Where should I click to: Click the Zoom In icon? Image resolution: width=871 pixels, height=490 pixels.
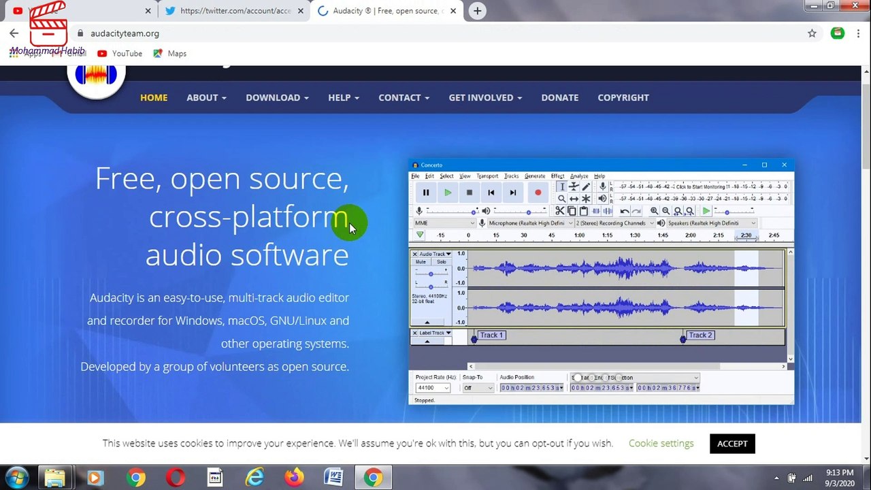[654, 211]
